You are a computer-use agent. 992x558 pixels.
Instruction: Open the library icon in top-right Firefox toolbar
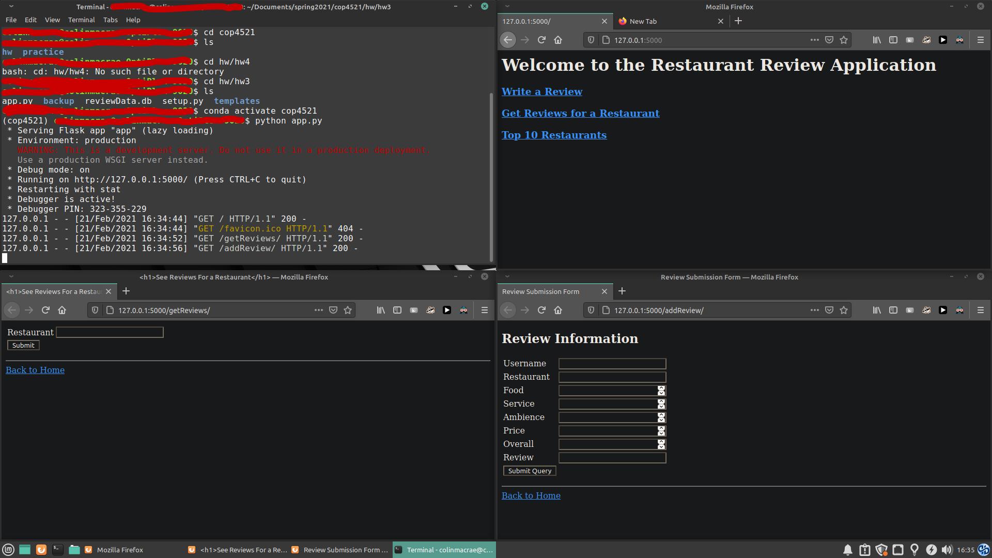pos(877,40)
